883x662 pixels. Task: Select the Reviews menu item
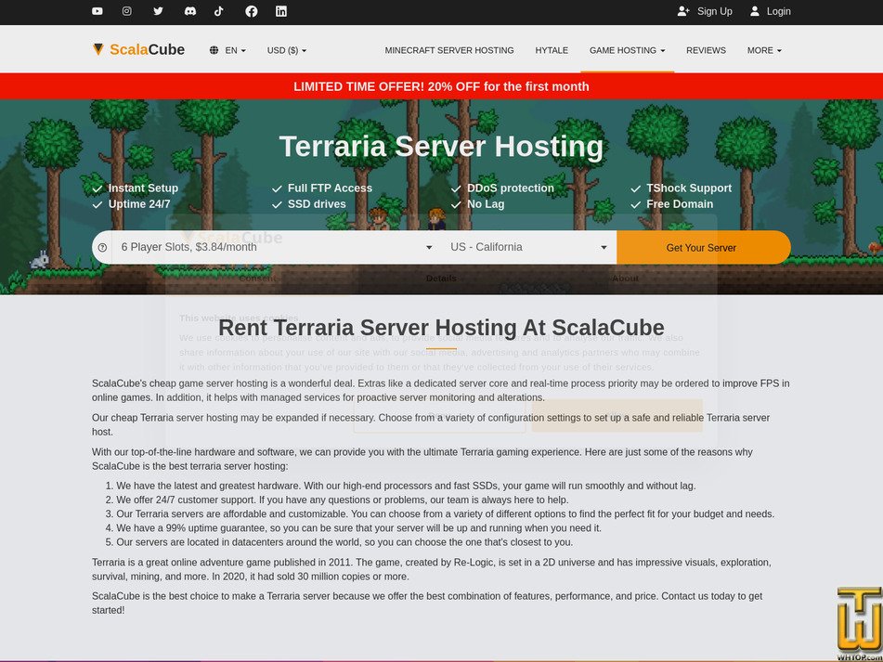[706, 50]
